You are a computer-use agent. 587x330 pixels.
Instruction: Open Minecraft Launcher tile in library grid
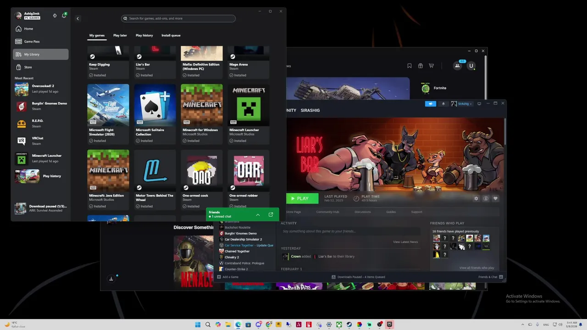[248, 113]
